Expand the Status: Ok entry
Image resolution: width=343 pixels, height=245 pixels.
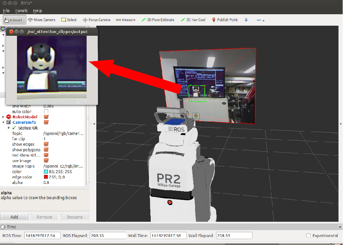[9, 128]
